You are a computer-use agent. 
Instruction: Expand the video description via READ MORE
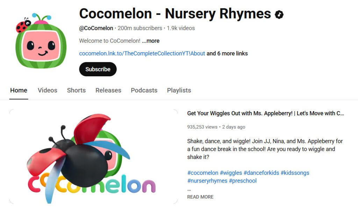coord(200,197)
